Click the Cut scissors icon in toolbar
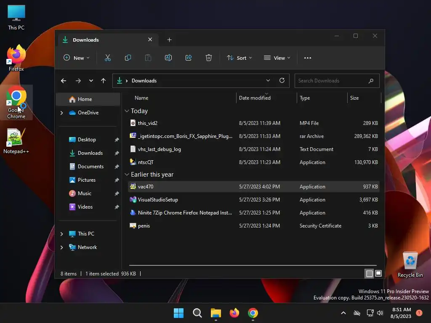The image size is (431, 323). [107, 58]
